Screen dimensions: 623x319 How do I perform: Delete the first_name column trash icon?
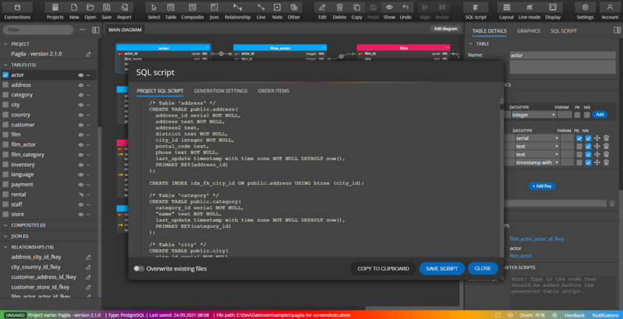click(607, 146)
